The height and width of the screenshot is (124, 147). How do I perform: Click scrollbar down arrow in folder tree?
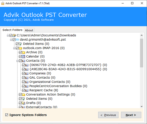click(142, 107)
